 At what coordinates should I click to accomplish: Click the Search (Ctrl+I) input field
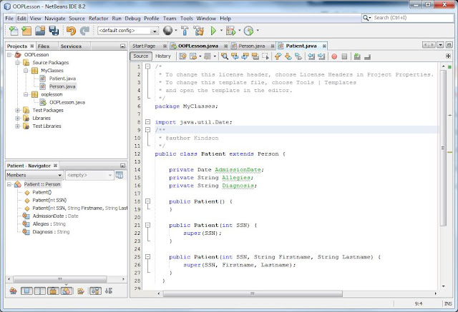413,18
